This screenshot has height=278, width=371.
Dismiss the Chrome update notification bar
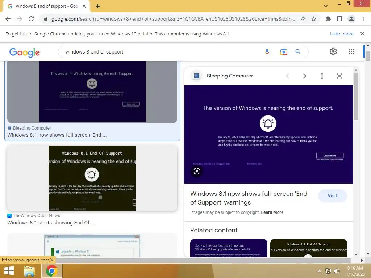[362, 34]
